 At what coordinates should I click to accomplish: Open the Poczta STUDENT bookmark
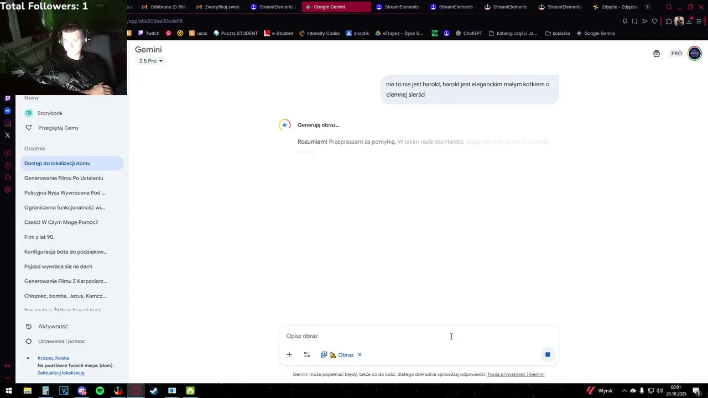tap(236, 33)
